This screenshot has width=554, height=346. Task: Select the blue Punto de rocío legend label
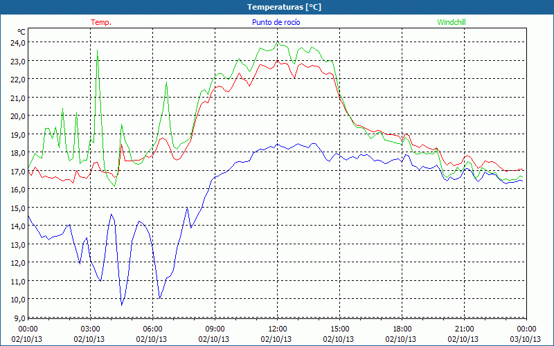(x=276, y=22)
